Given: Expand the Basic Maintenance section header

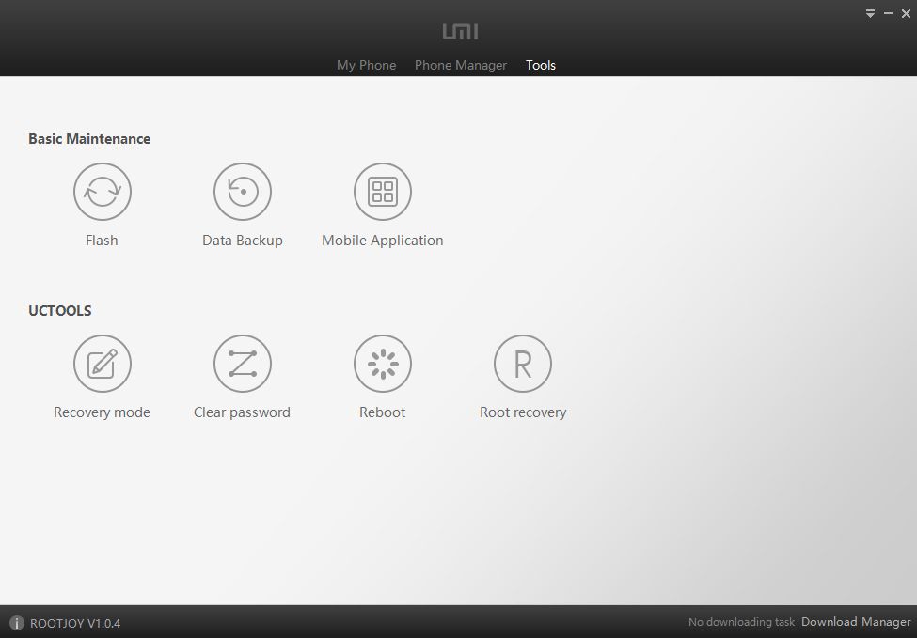Looking at the screenshot, I should [x=89, y=138].
